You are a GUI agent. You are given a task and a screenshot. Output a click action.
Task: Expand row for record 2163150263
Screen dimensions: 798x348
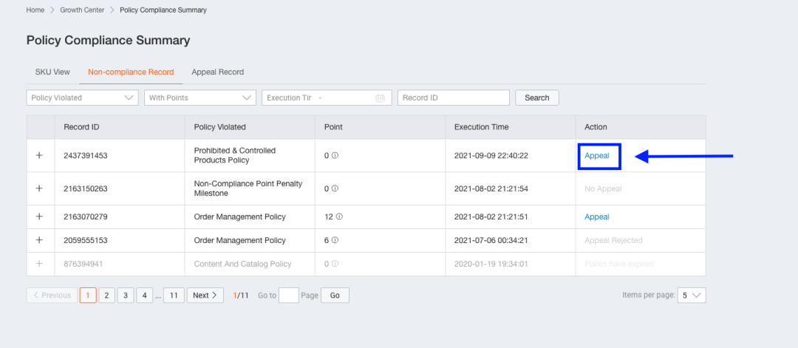point(40,188)
